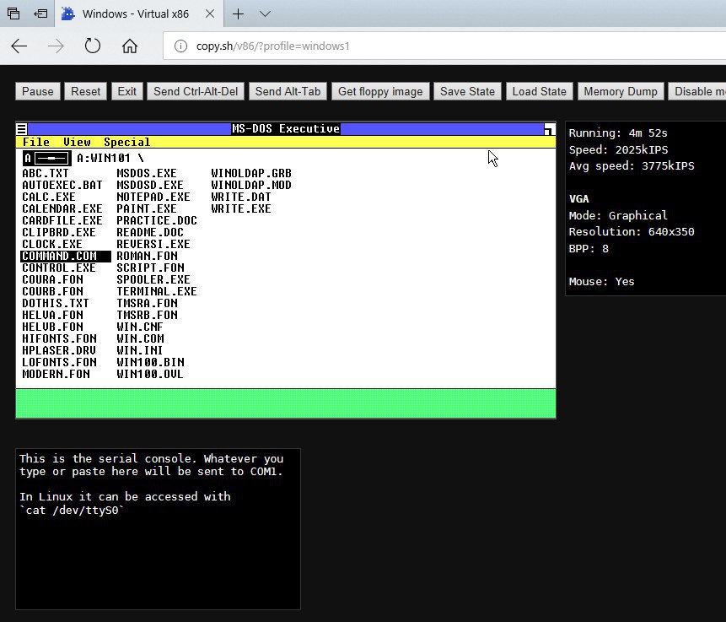
Task: Expand the tab list chevron
Action: tap(265, 14)
